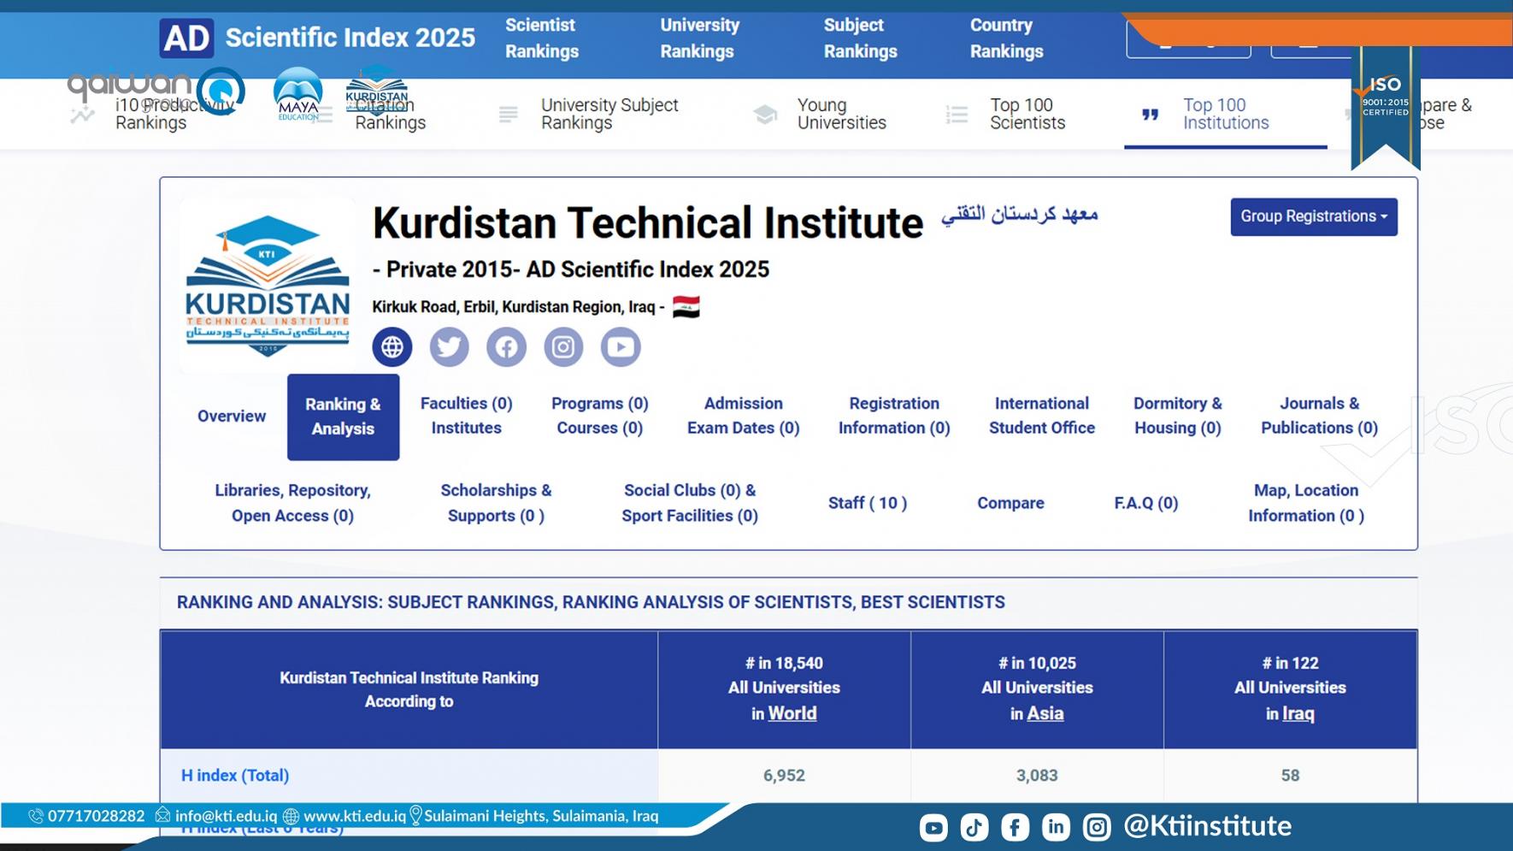The height and width of the screenshot is (851, 1513).
Task: Click the Sulaimani Heights, Sulaimania, Iraq address
Action: tap(541, 816)
